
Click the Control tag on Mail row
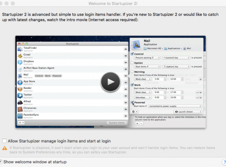(39, 76)
